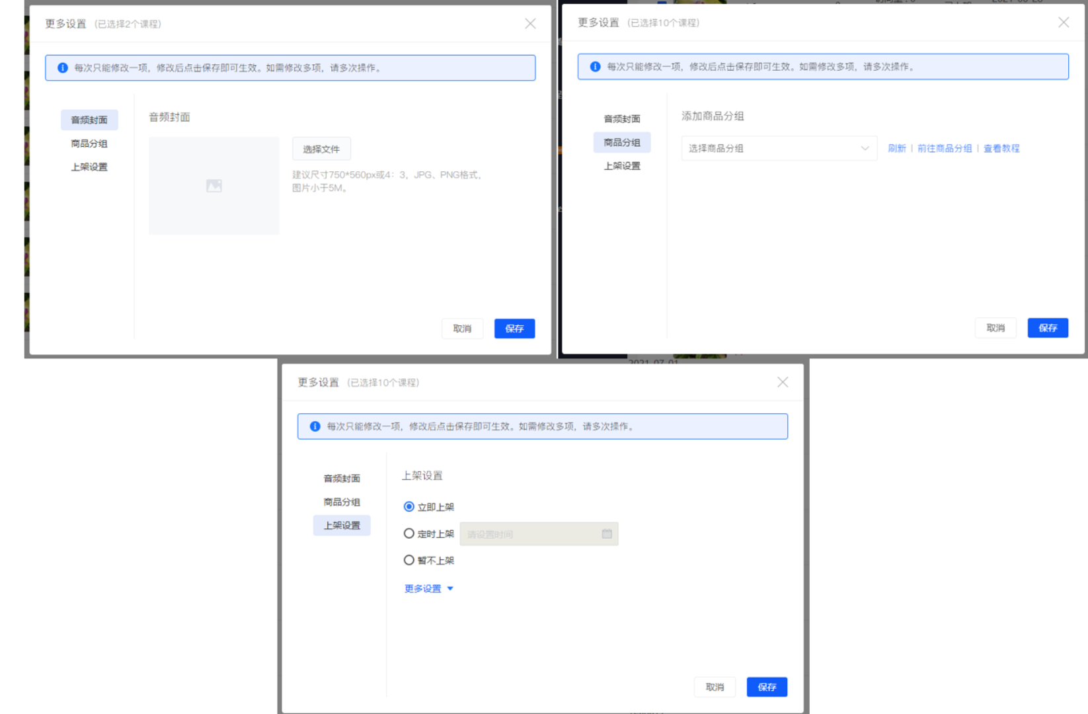Click the 刷新 link
This screenshot has height=714, width=1088.
pos(897,148)
